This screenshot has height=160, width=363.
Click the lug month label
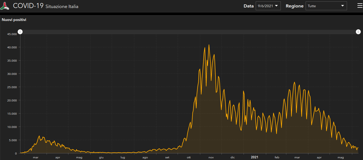[x=123, y=158]
